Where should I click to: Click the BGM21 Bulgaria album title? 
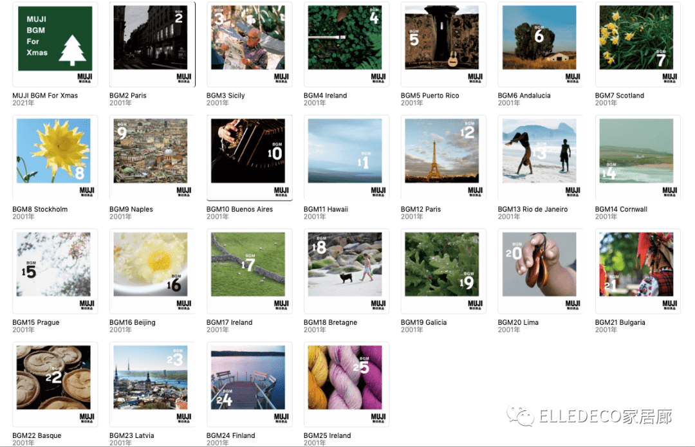coord(620,322)
